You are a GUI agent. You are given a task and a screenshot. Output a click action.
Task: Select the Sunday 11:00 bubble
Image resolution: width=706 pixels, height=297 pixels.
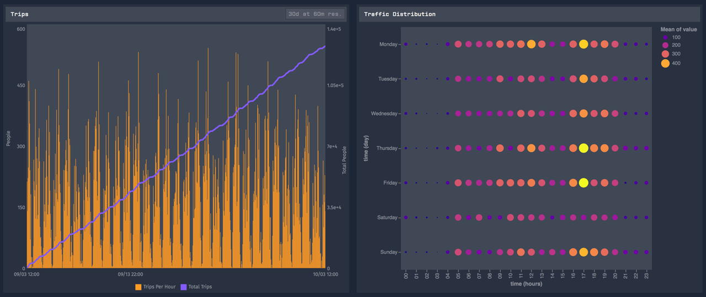click(x=521, y=252)
